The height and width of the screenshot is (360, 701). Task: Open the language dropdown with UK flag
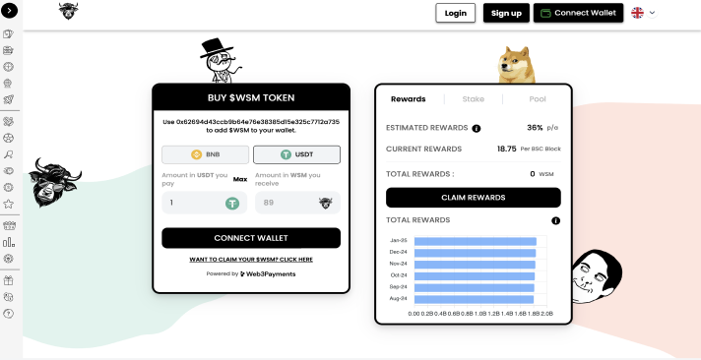pos(644,13)
